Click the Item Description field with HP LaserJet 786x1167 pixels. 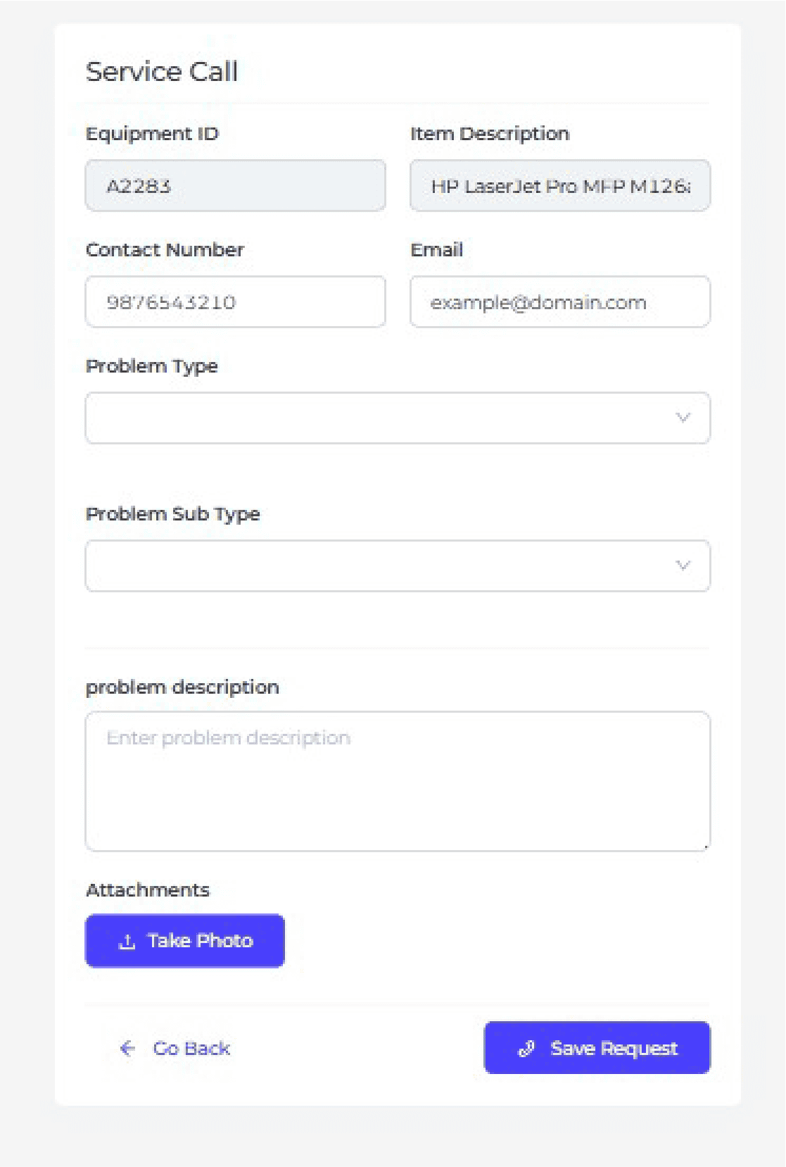560,186
